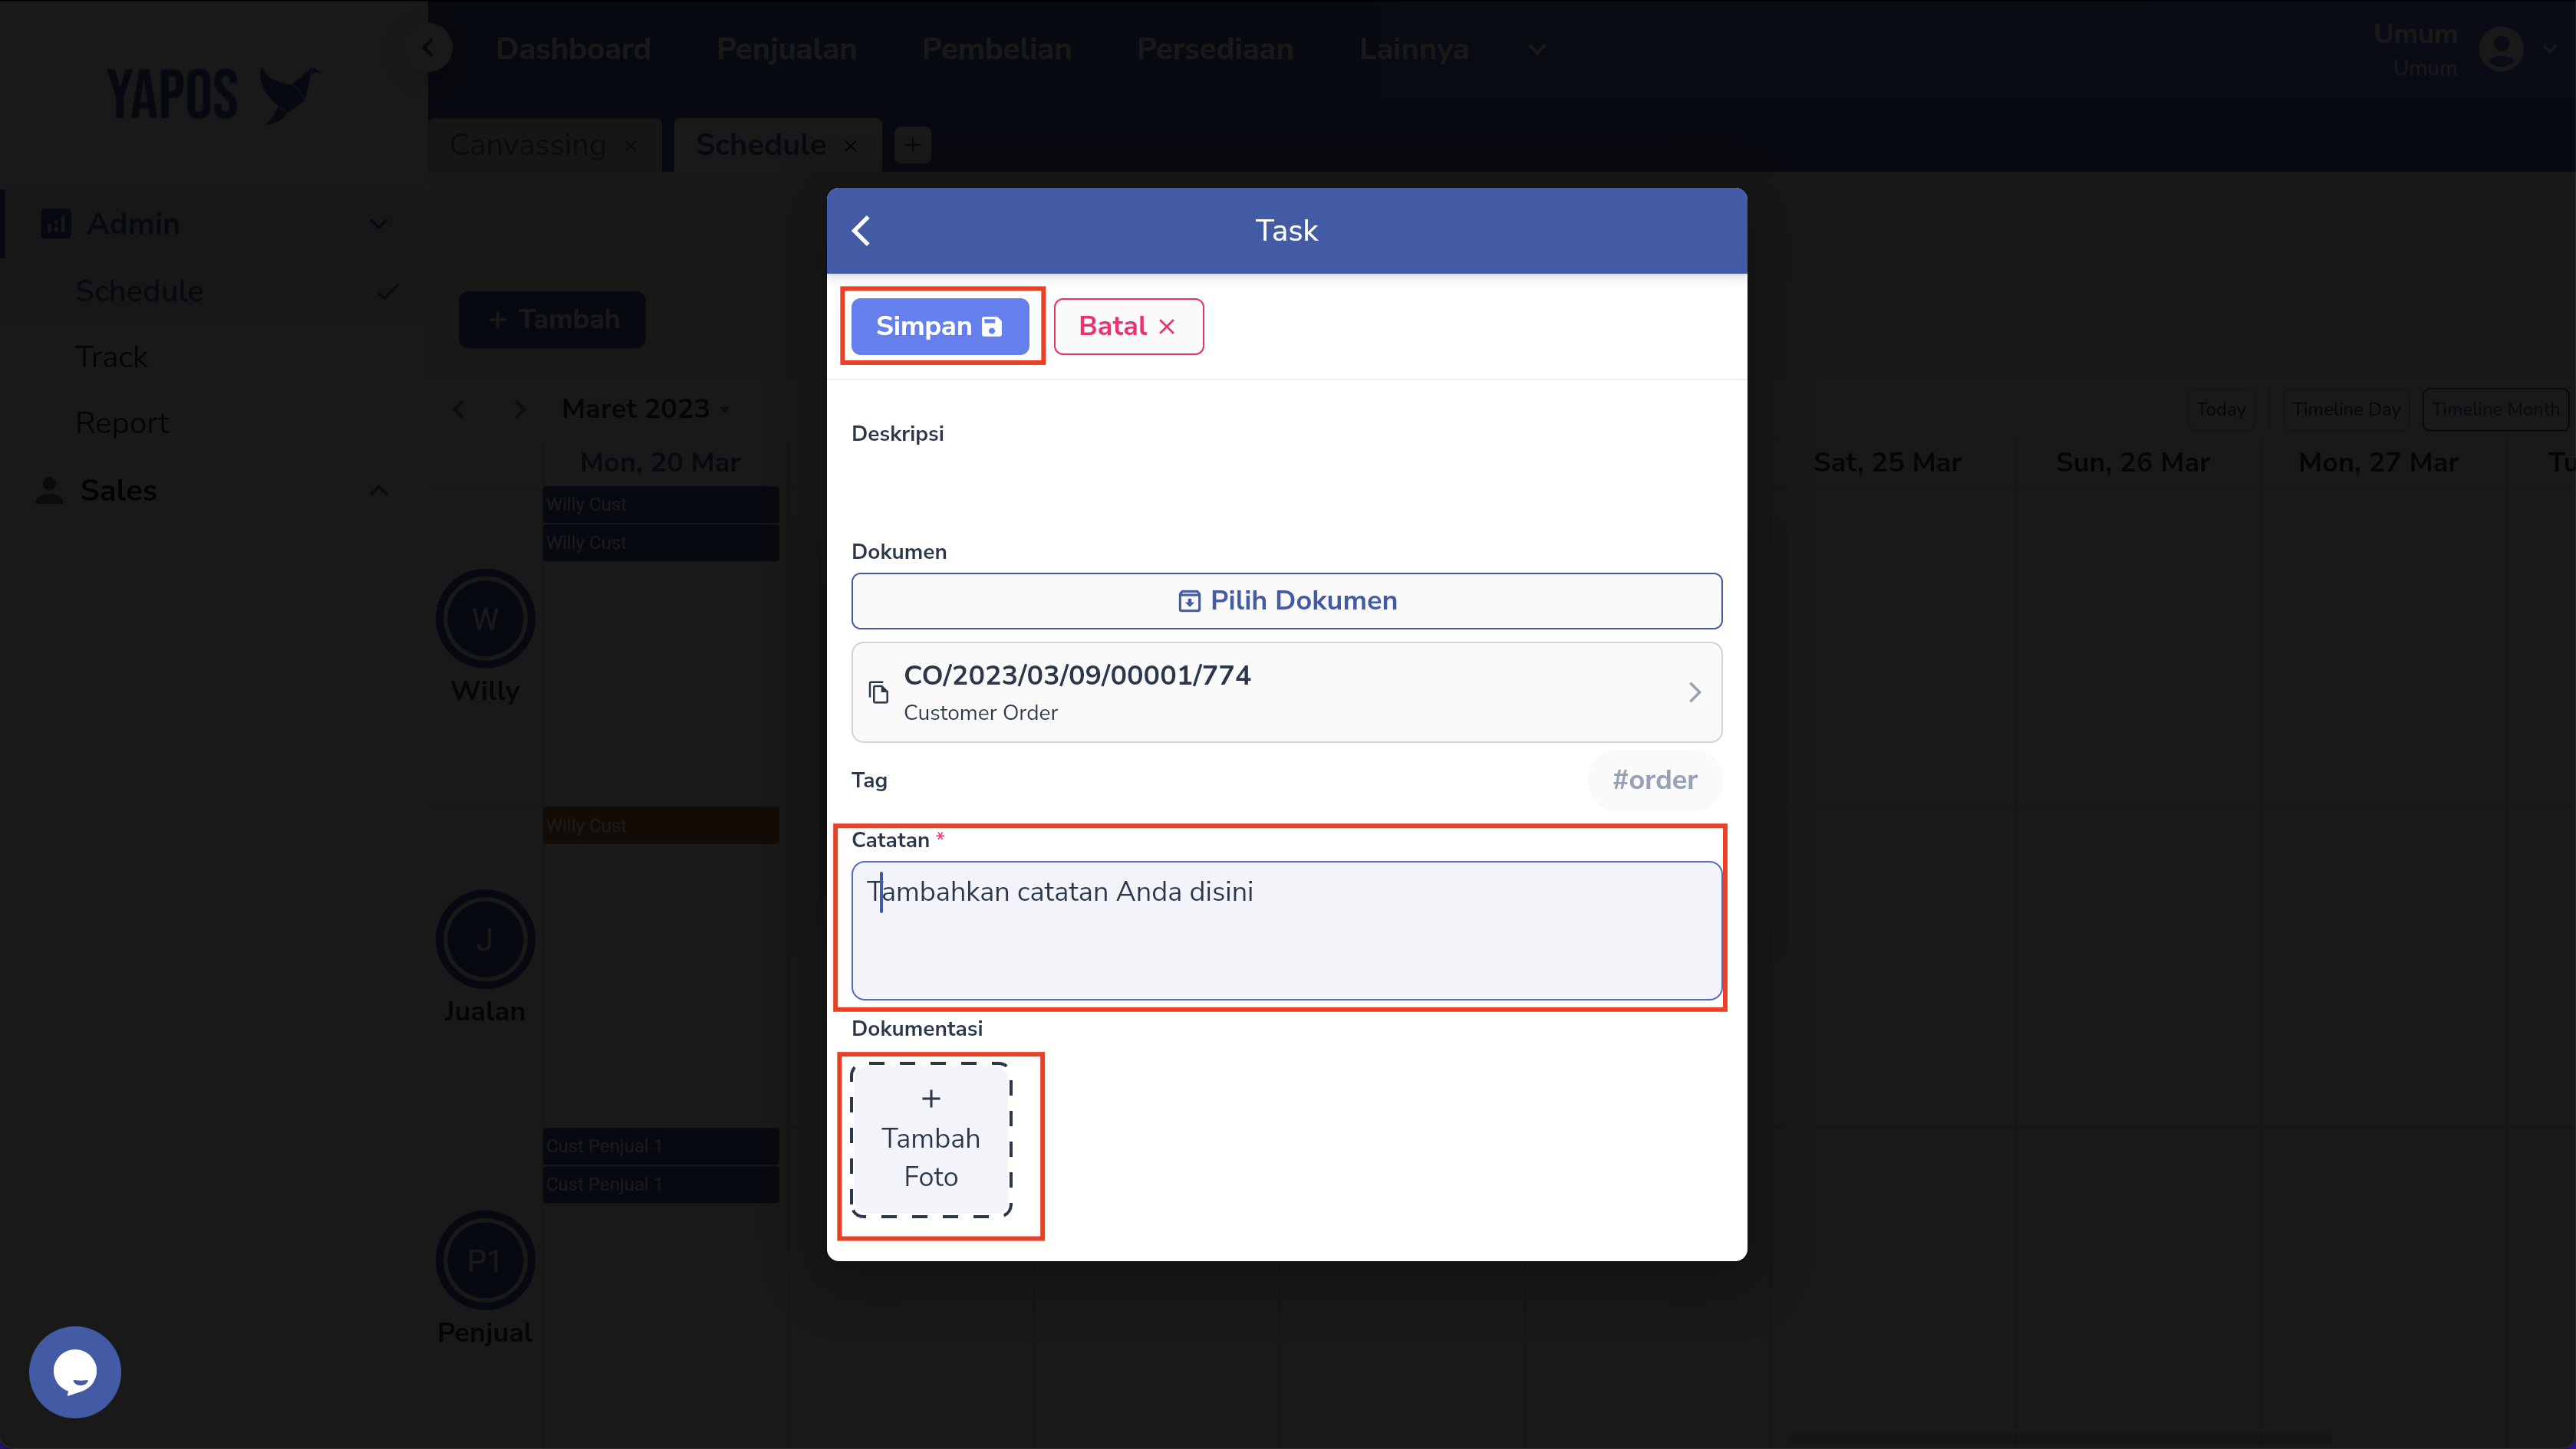
Task: Click the + Tambah schedule button
Action: coord(552,320)
